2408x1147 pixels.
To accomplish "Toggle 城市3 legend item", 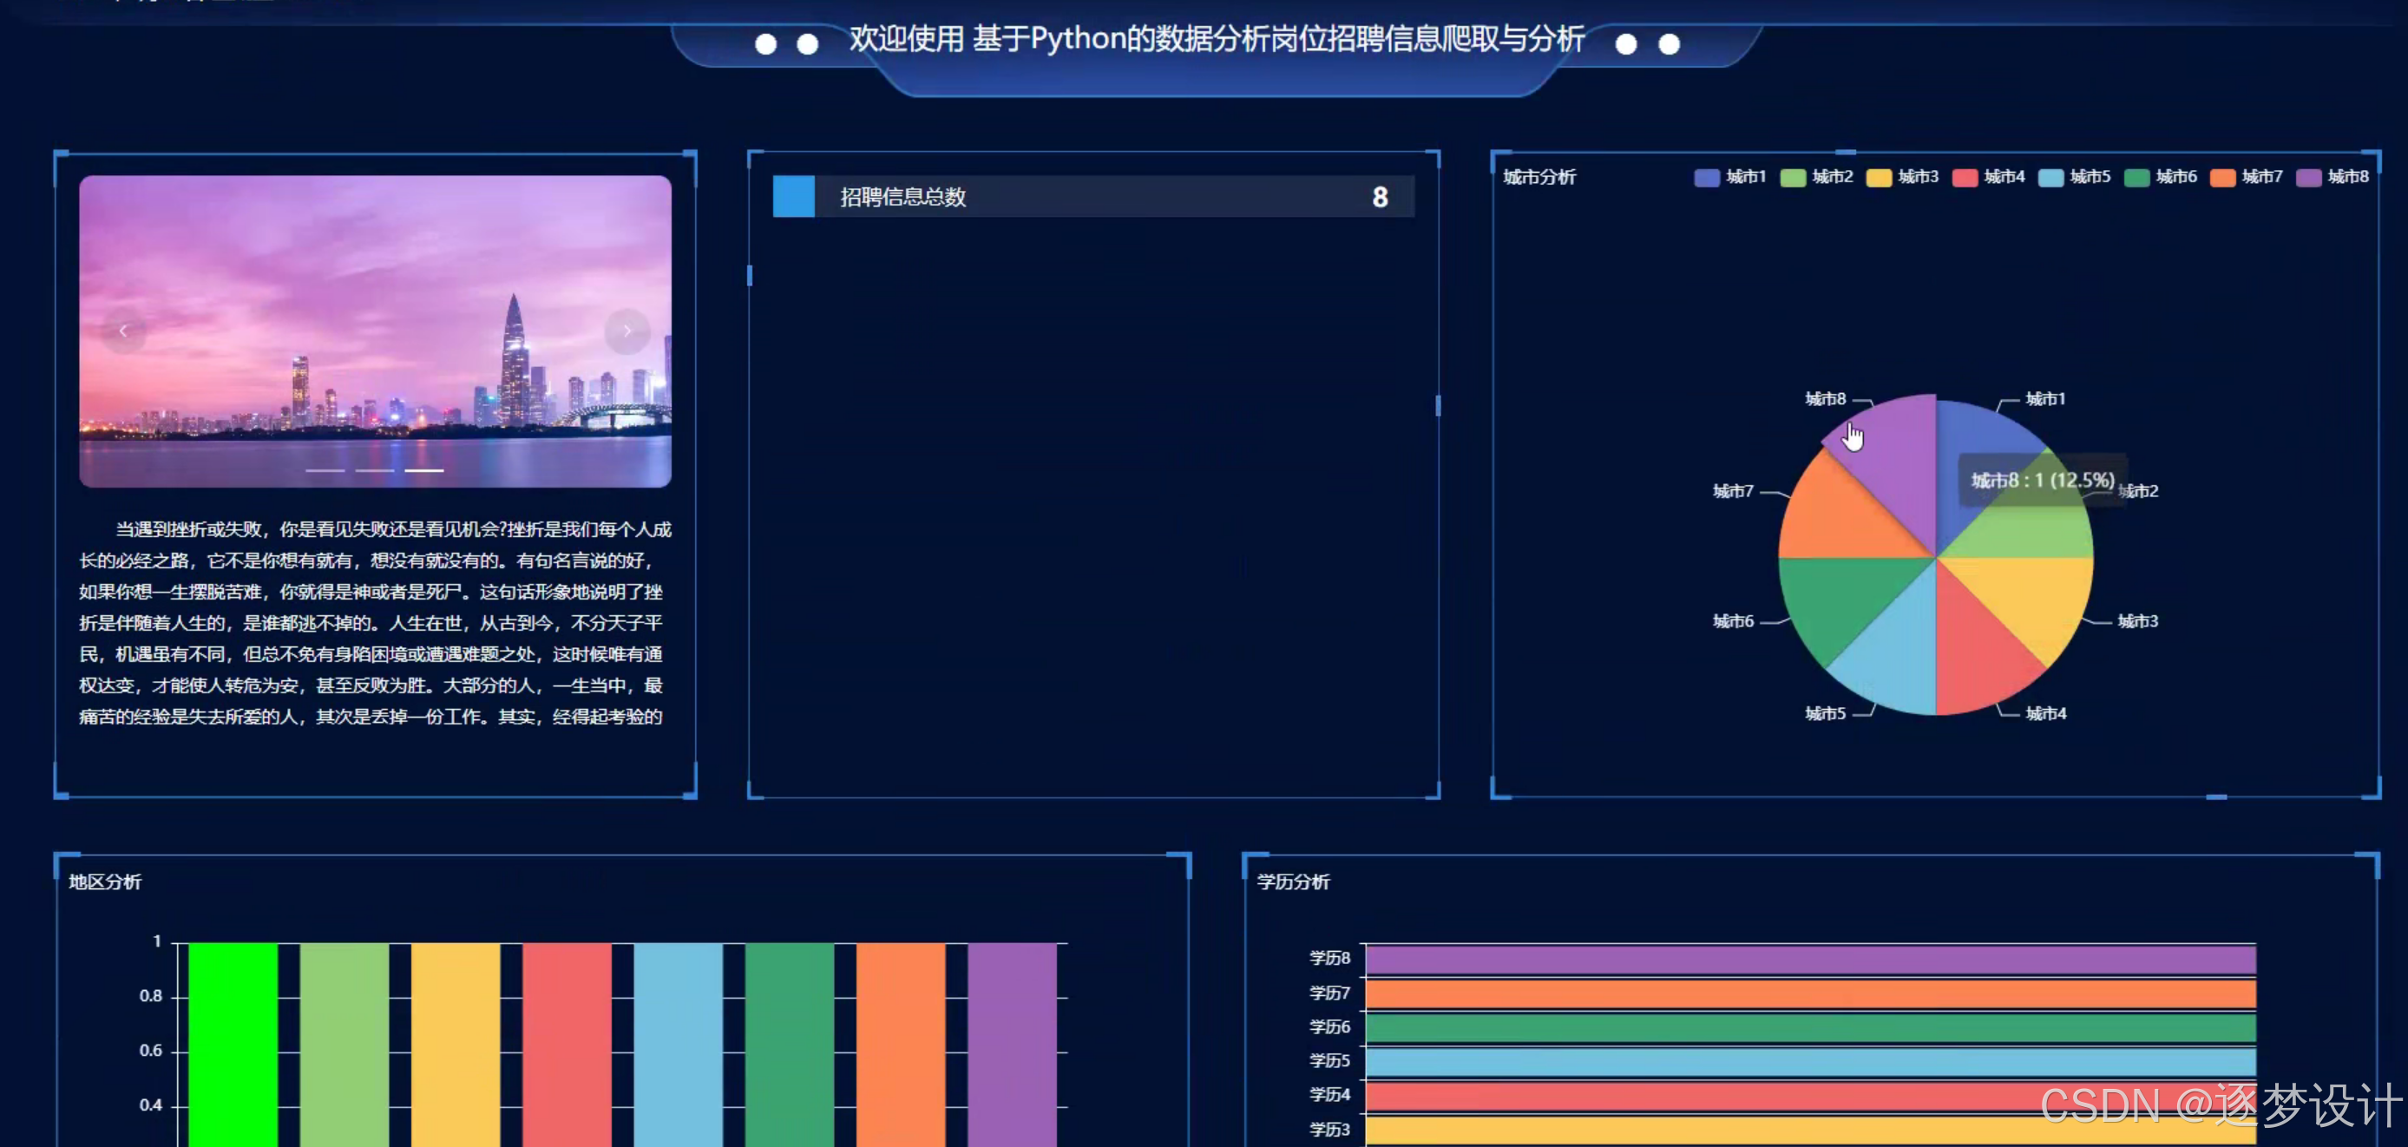I will coord(1901,177).
